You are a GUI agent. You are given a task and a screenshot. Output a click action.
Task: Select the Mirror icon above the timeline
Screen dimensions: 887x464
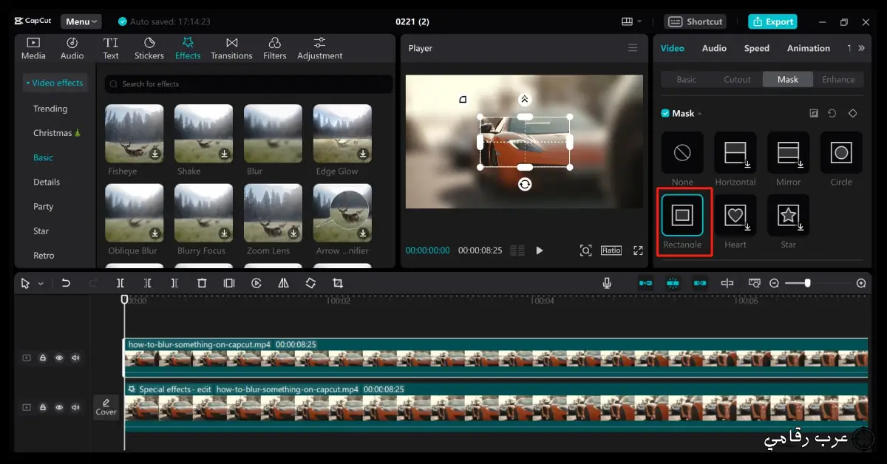(284, 282)
